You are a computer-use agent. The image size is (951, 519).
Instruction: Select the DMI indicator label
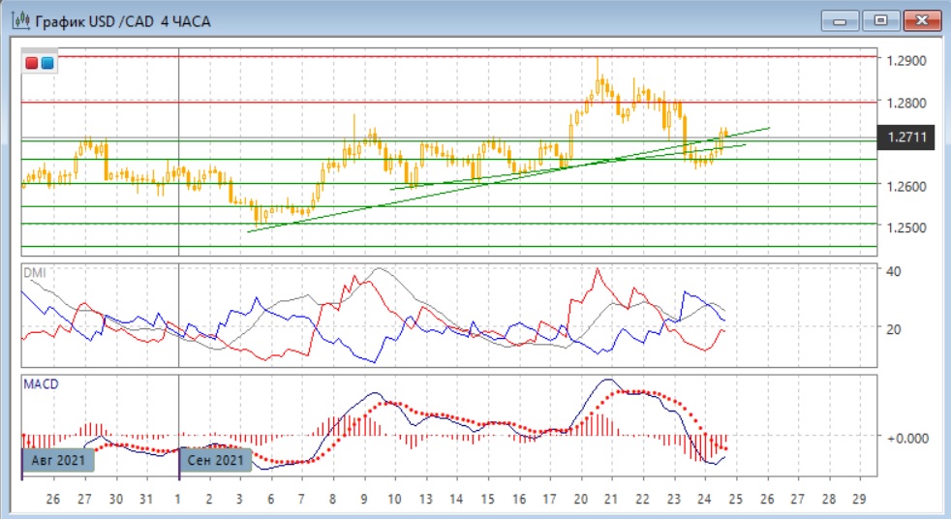pyautogui.click(x=35, y=272)
